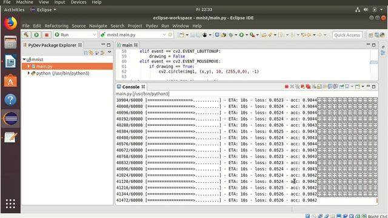The width and height of the screenshot is (388, 218).
Task: Open Text Editor from the dock
Action: click(10, 137)
